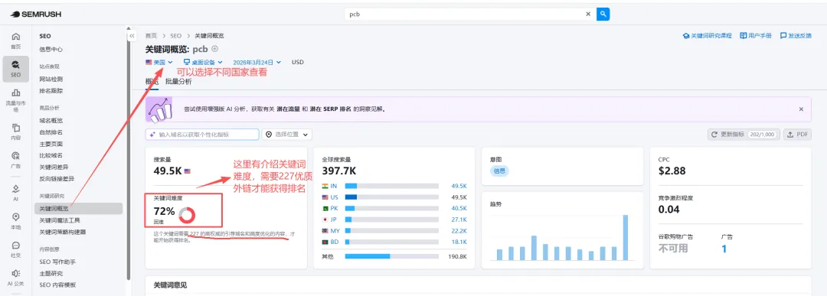Open the 流量与市场 sidebar icon
This screenshot has width=827, height=296.
point(16,101)
